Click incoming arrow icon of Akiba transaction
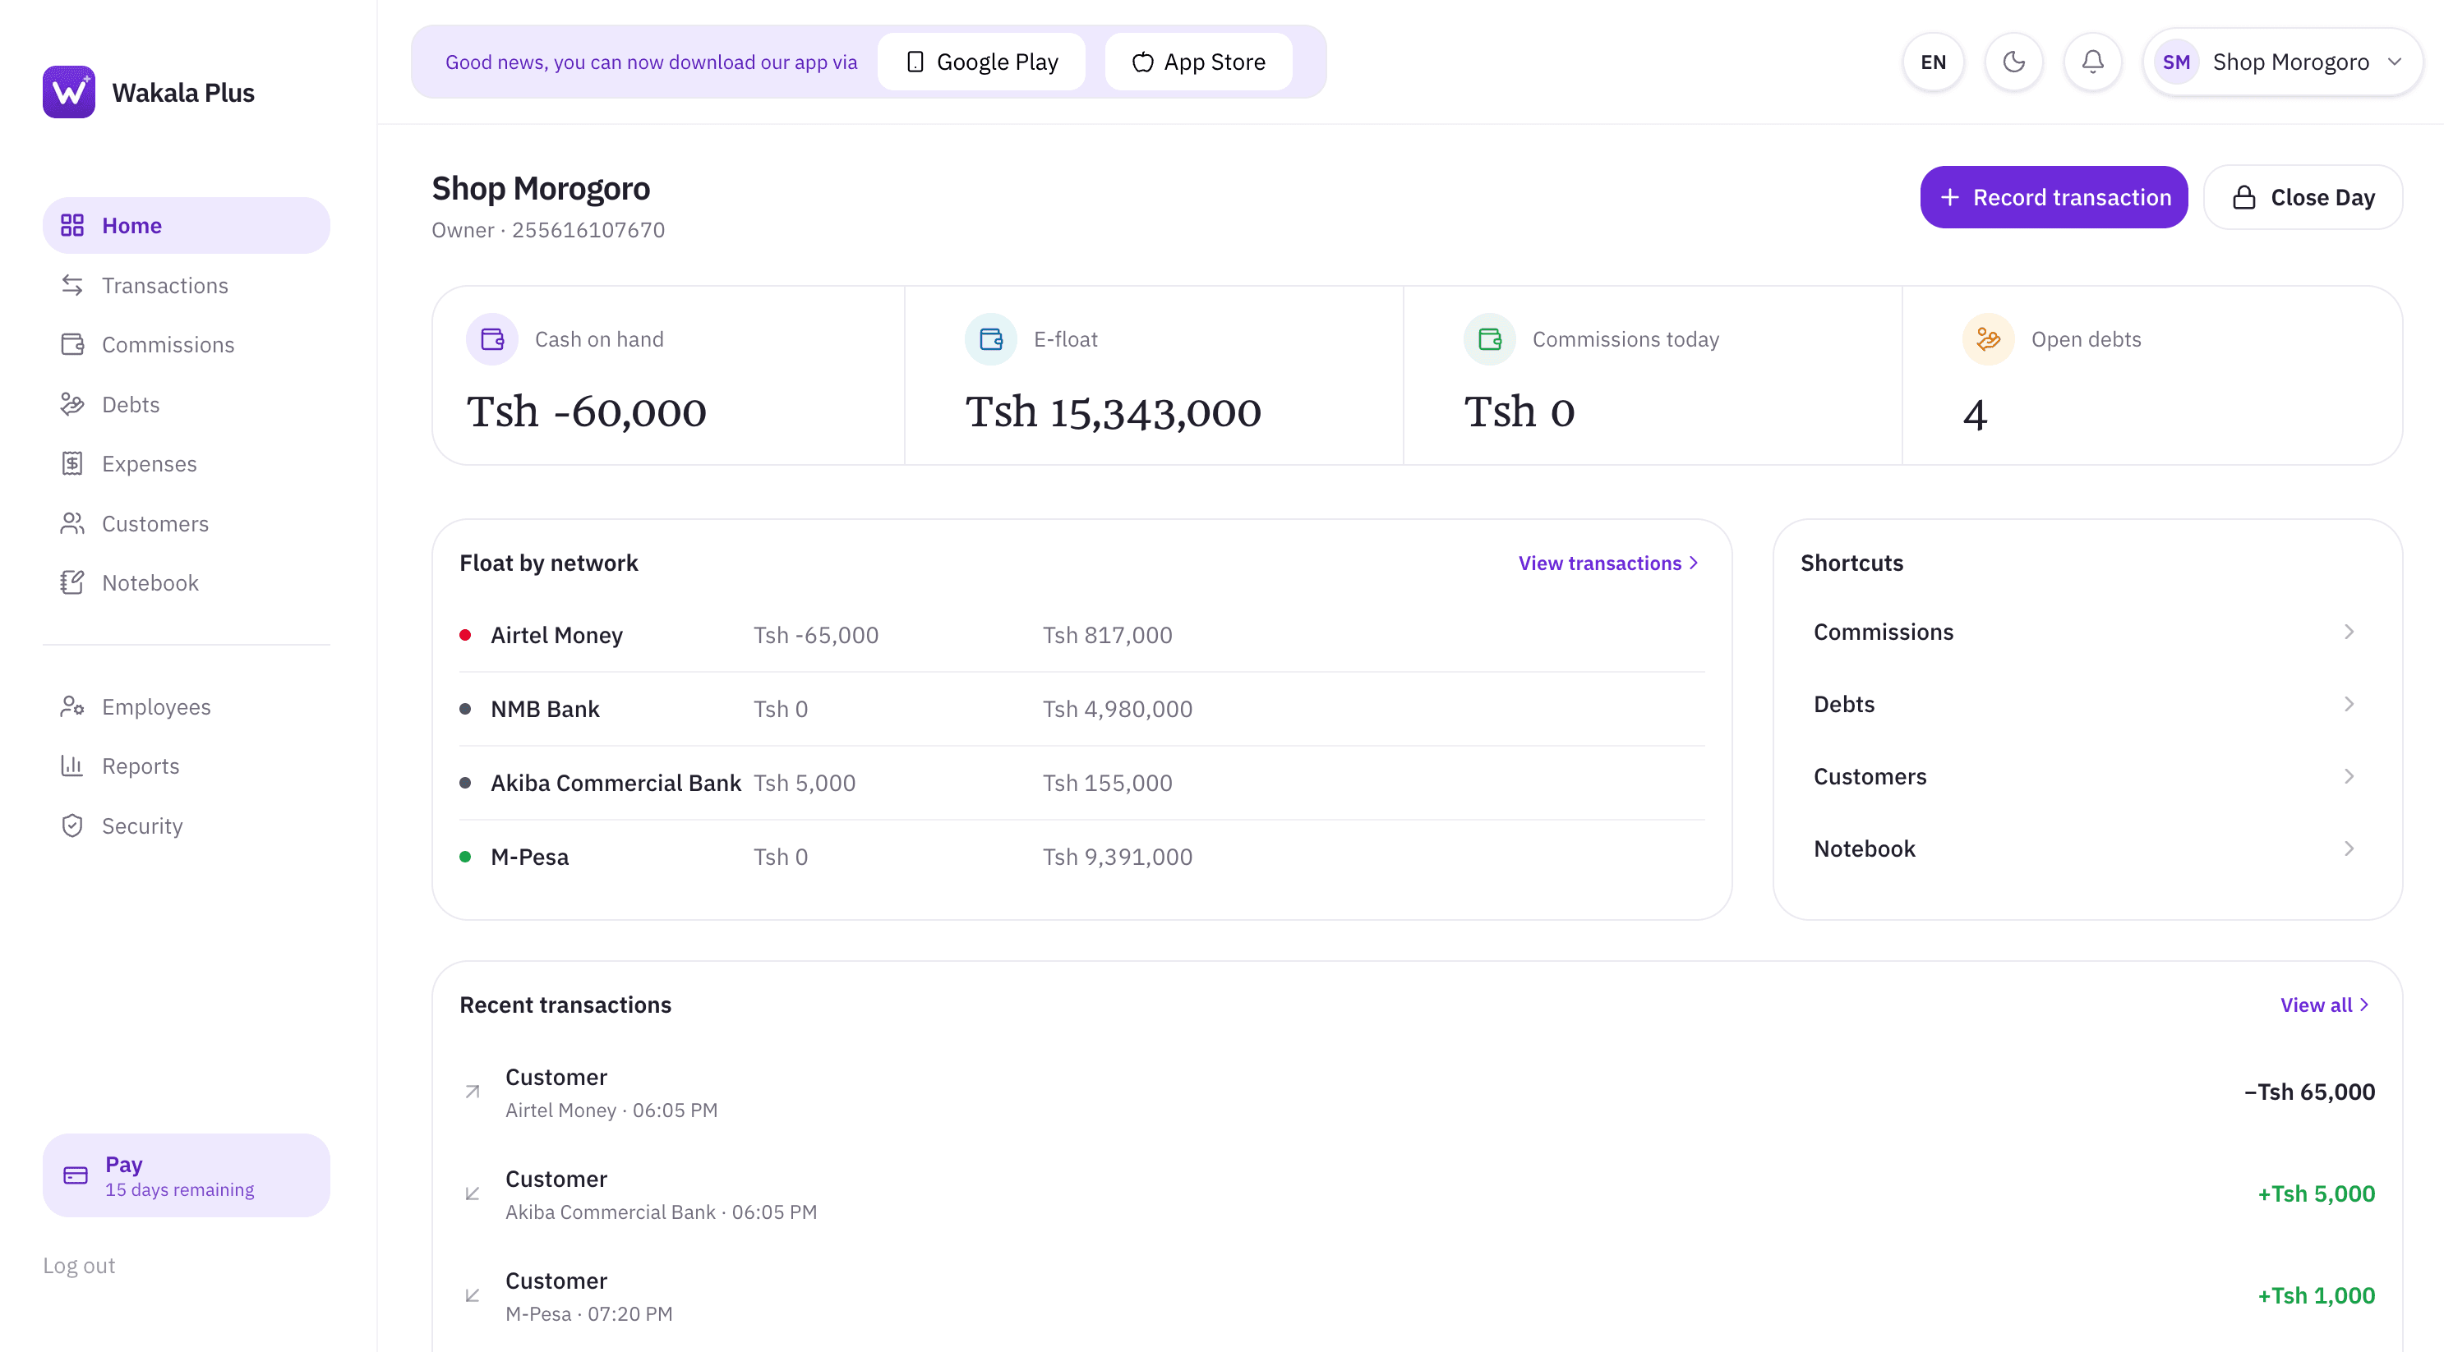This screenshot has height=1352, width=2444. [473, 1193]
